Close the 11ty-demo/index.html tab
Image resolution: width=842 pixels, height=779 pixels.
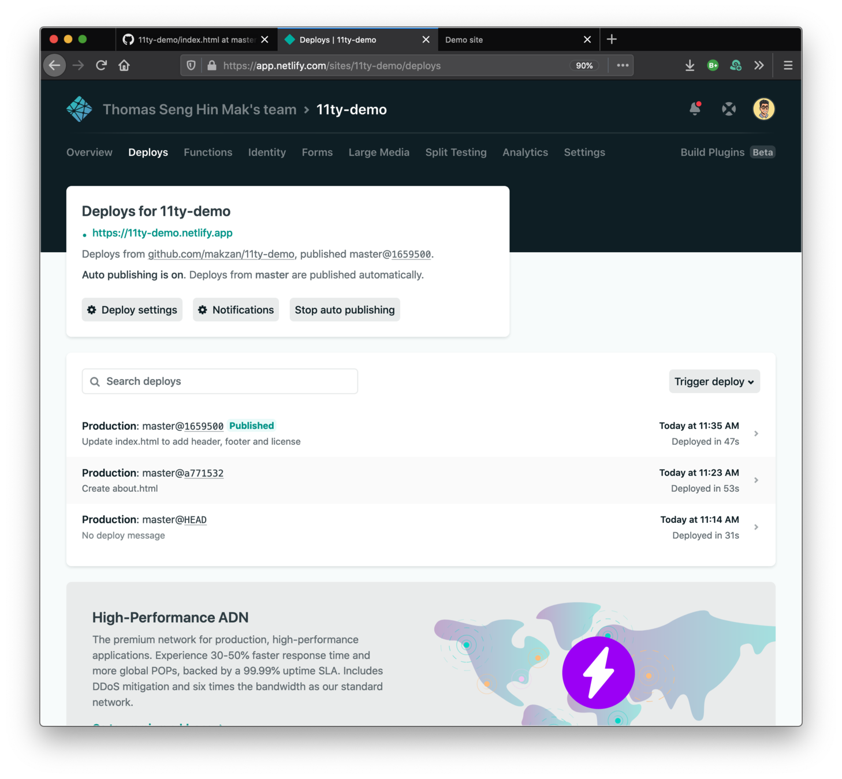[264, 39]
